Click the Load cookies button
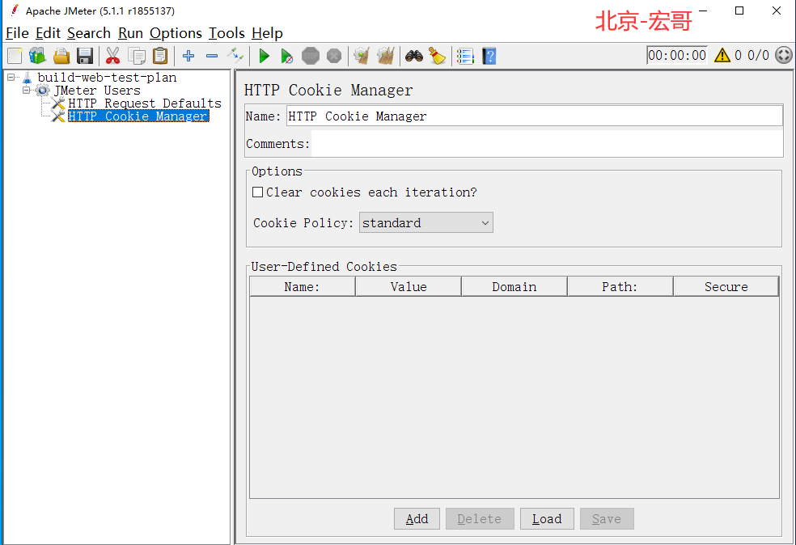Image resolution: width=796 pixels, height=545 pixels. 547,518
